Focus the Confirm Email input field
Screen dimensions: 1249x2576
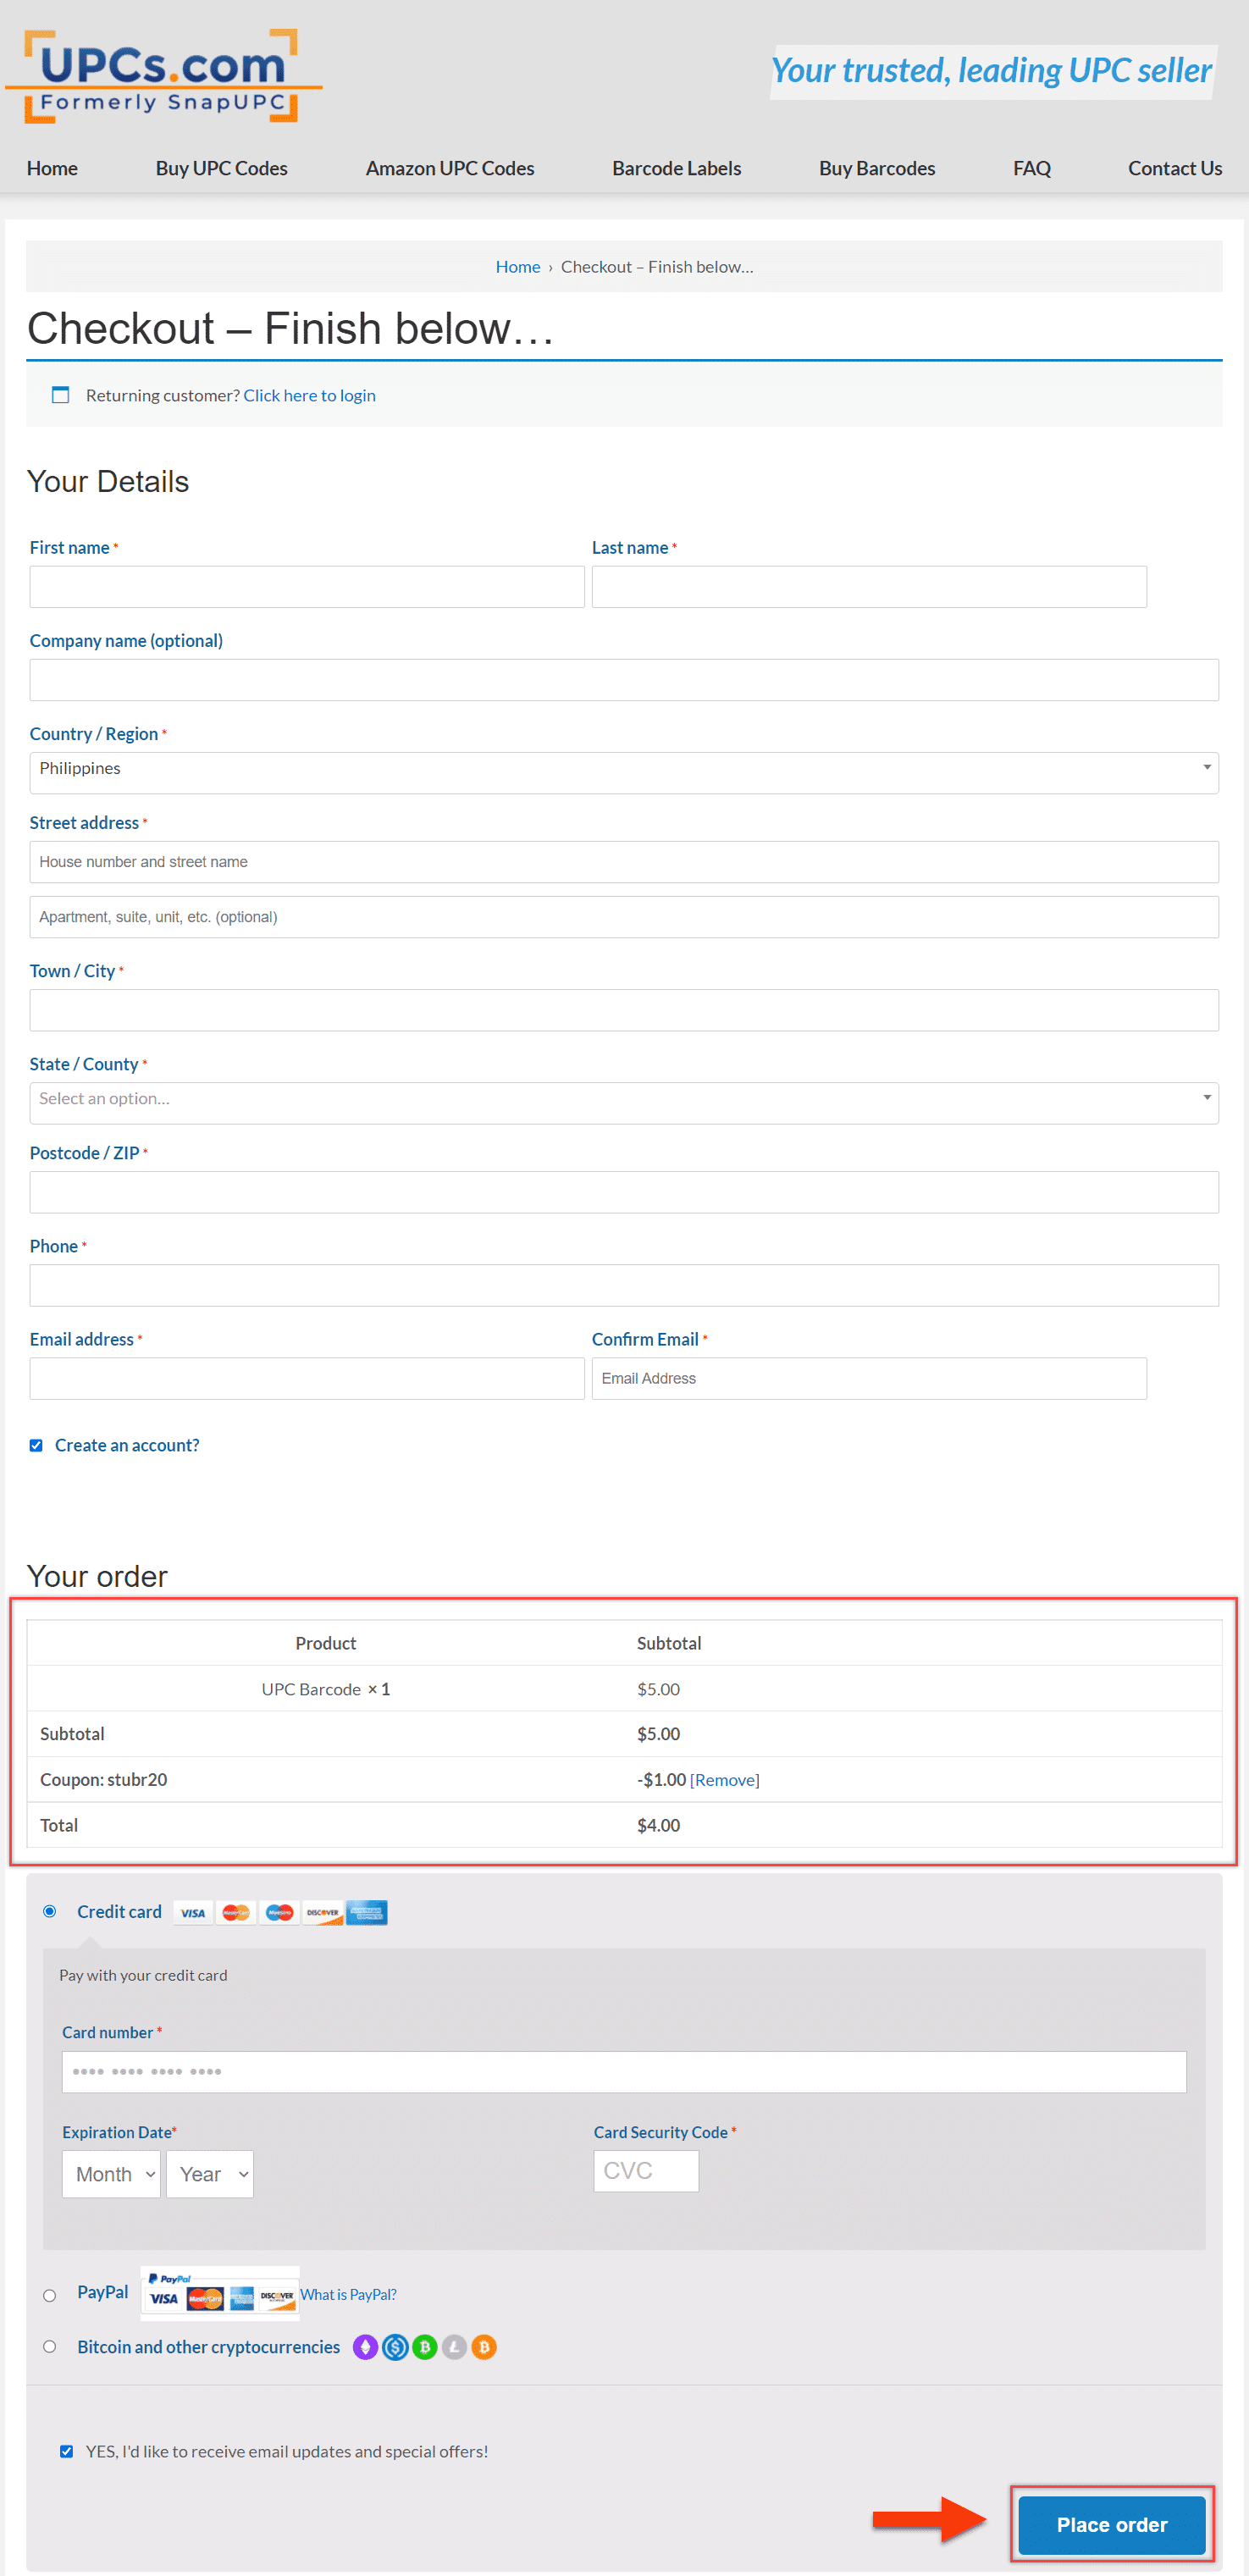coord(869,1378)
